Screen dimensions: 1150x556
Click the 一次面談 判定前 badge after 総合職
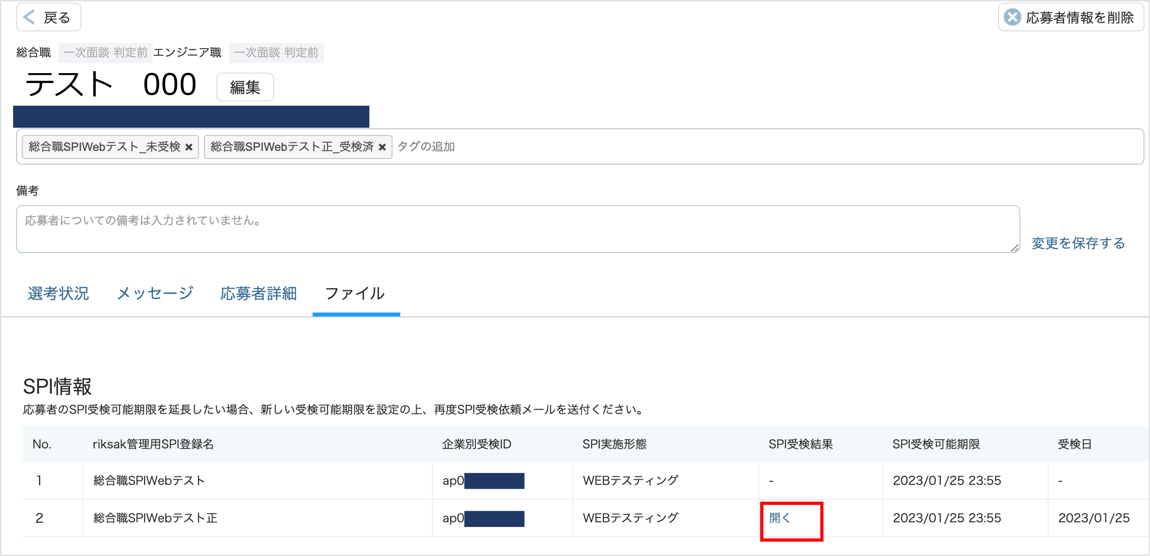point(105,53)
